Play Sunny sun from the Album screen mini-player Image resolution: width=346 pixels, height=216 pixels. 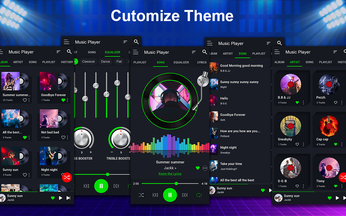pyautogui.click(x=61, y=198)
